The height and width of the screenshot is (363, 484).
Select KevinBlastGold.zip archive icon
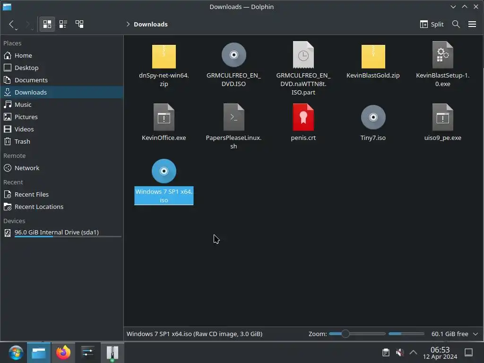tap(373, 56)
